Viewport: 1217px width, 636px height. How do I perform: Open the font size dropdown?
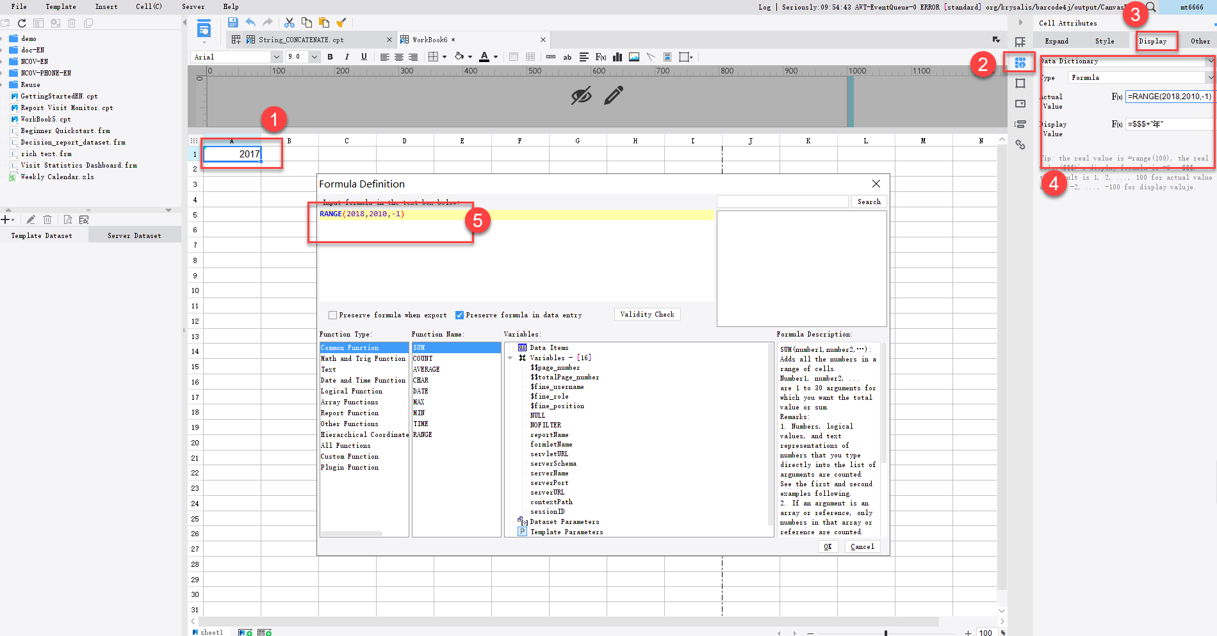[x=314, y=57]
